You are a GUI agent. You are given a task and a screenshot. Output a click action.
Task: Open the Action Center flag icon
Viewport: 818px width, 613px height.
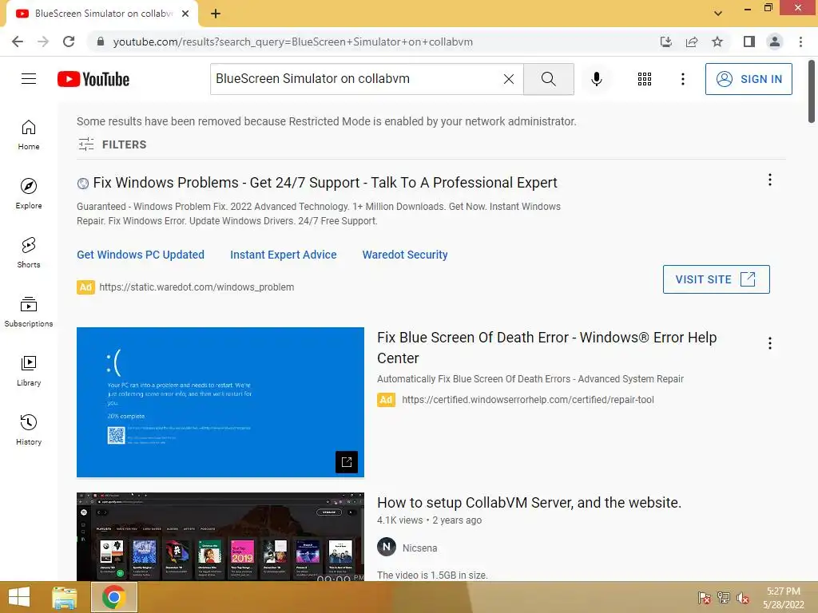[704, 597]
